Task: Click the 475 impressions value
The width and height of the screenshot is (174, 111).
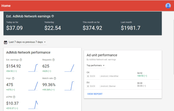Action: click(x=9, y=85)
